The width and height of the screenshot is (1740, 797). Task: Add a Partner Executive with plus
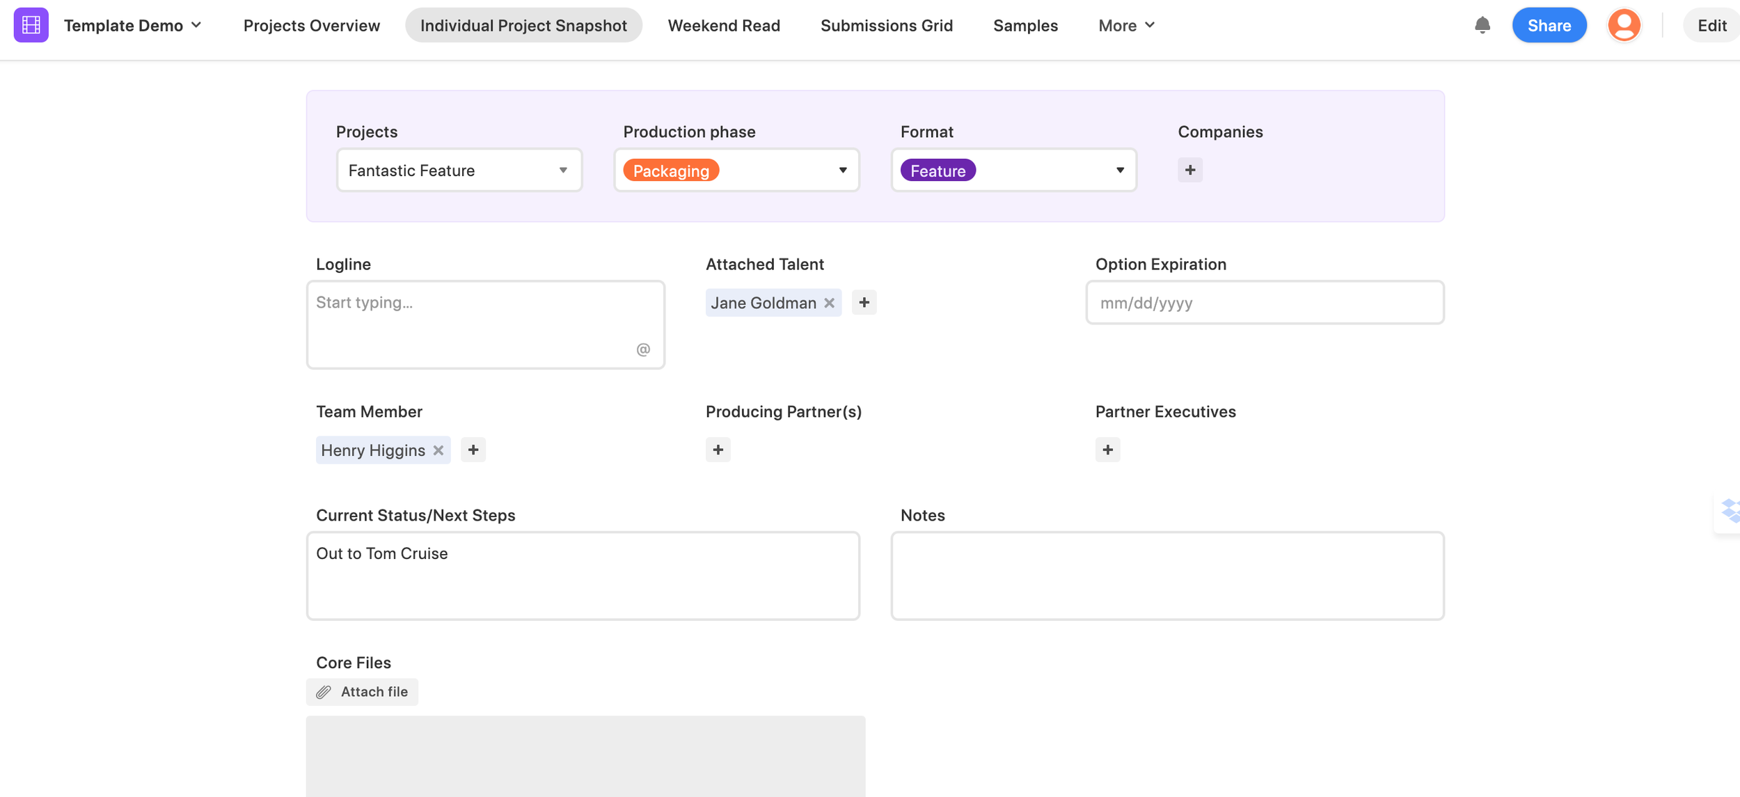[x=1107, y=450]
